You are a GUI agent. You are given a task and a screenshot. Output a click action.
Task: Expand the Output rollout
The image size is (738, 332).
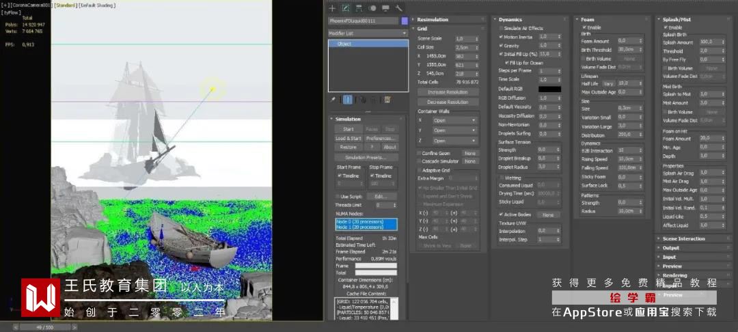pos(694,248)
